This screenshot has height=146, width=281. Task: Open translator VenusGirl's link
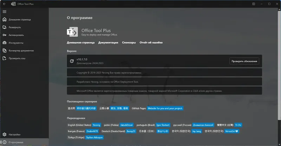pyautogui.click(x=231, y=131)
